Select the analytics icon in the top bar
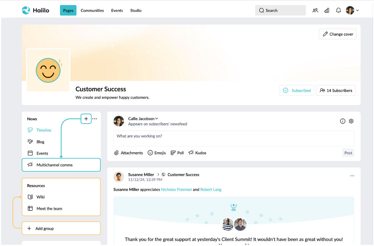This screenshot has width=374, height=246. point(327,10)
